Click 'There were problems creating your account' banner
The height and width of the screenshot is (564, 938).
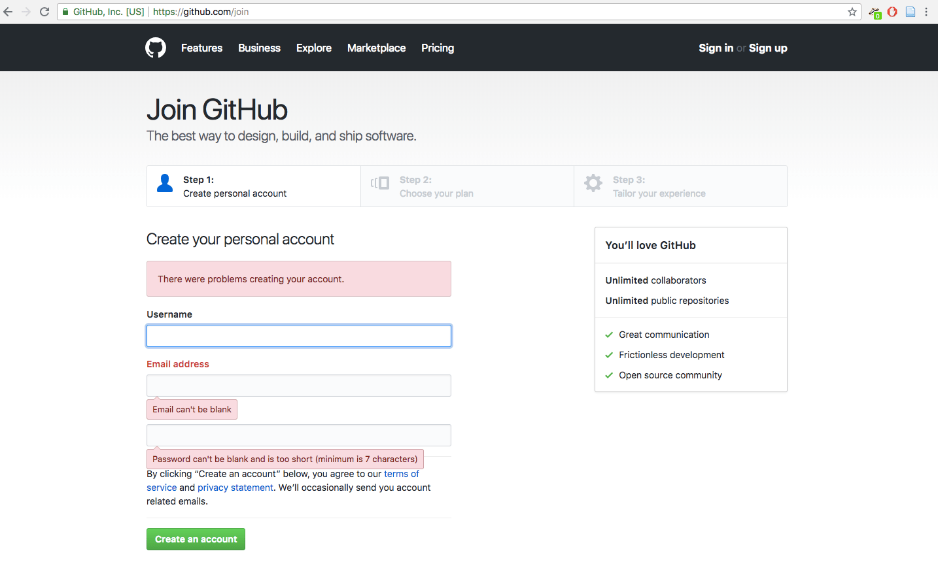click(299, 278)
